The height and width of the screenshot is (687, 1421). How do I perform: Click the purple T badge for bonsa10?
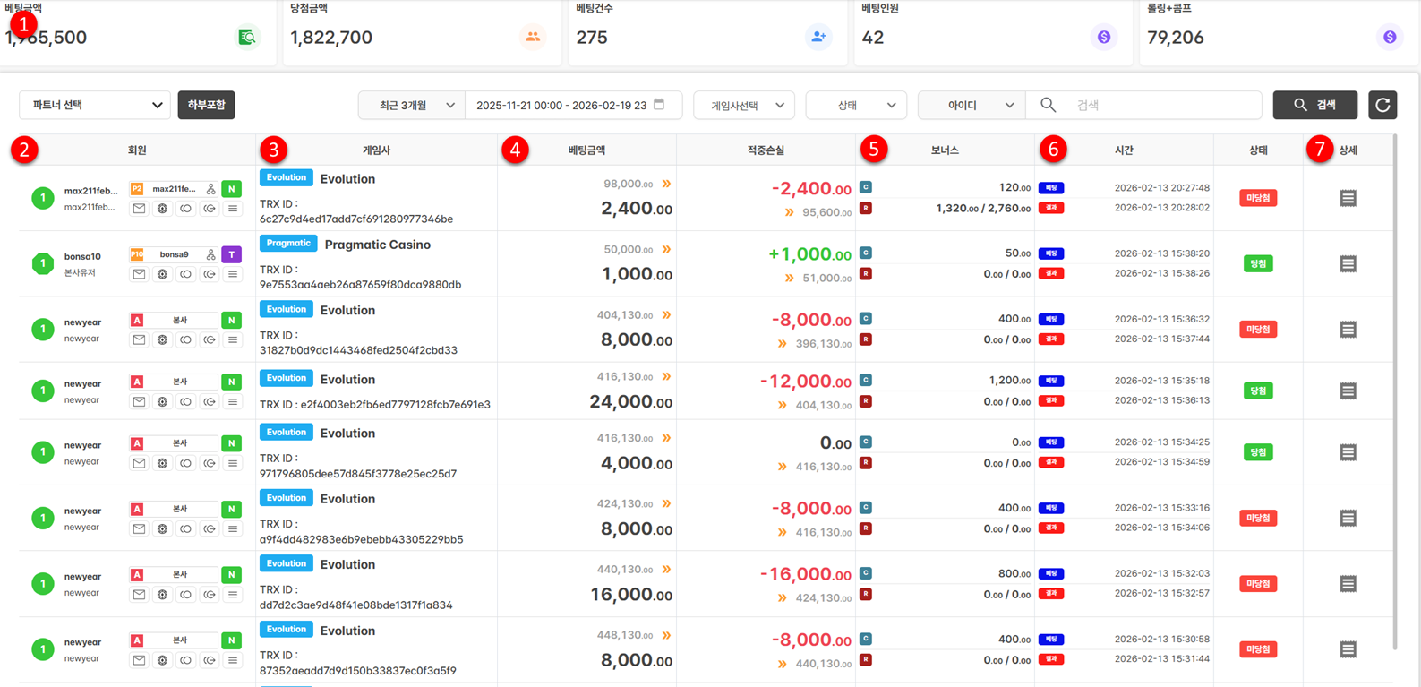pyautogui.click(x=231, y=254)
